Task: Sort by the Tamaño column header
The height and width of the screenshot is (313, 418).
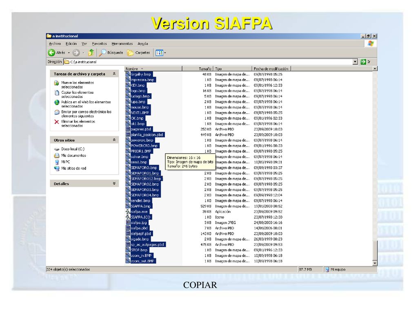Action: click(x=198, y=68)
